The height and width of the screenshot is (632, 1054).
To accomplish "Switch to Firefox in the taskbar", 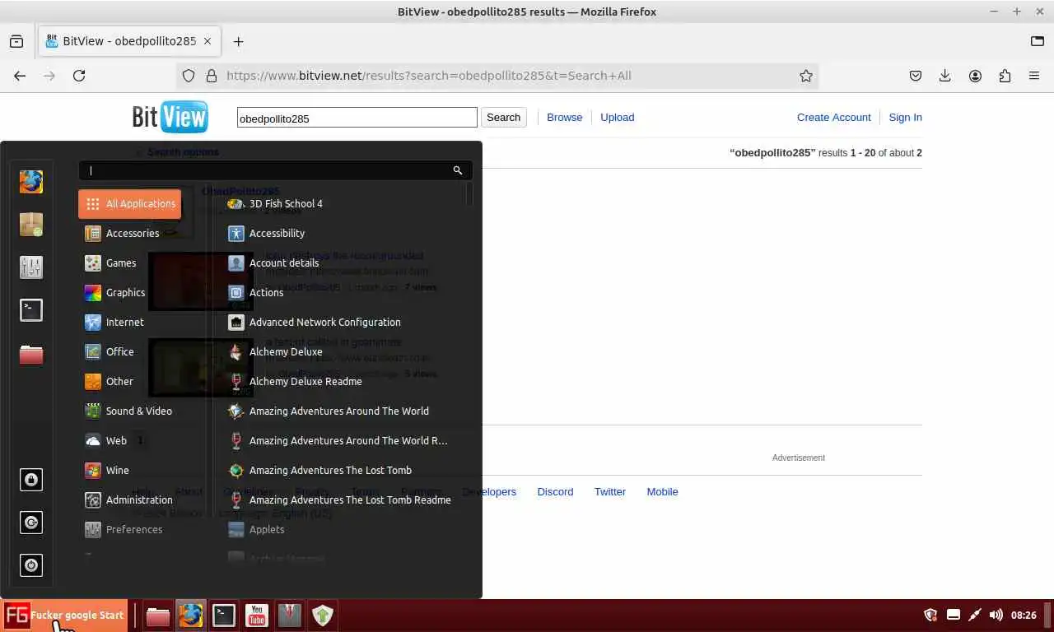I will pos(191,616).
